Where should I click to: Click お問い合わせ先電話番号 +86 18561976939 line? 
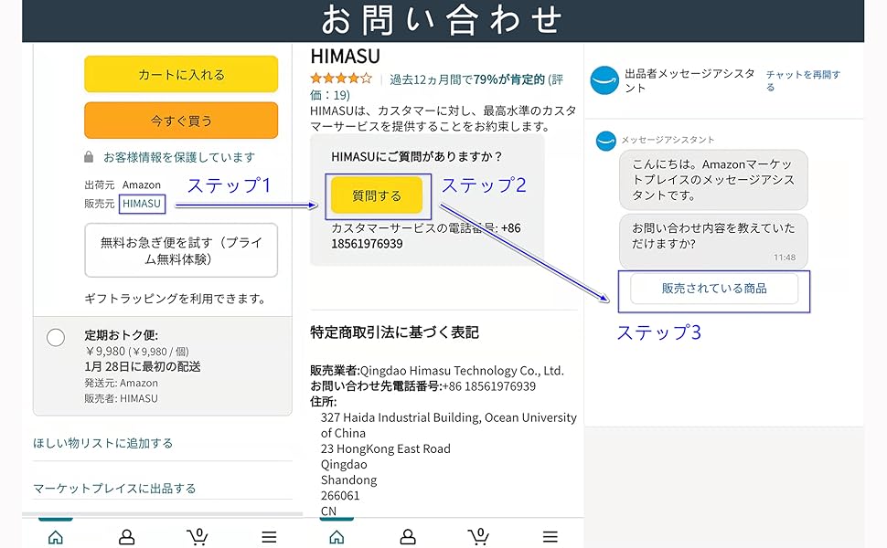422,386
